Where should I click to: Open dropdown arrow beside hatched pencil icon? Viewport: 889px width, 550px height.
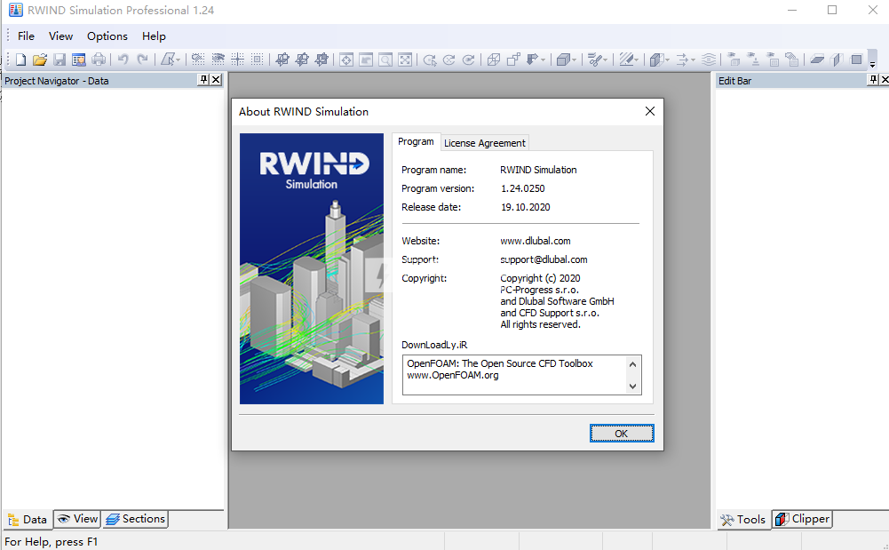coord(636,60)
